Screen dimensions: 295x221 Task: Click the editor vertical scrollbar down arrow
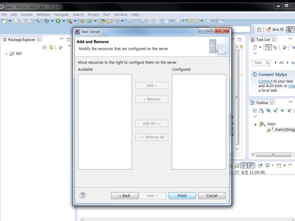tap(237, 149)
